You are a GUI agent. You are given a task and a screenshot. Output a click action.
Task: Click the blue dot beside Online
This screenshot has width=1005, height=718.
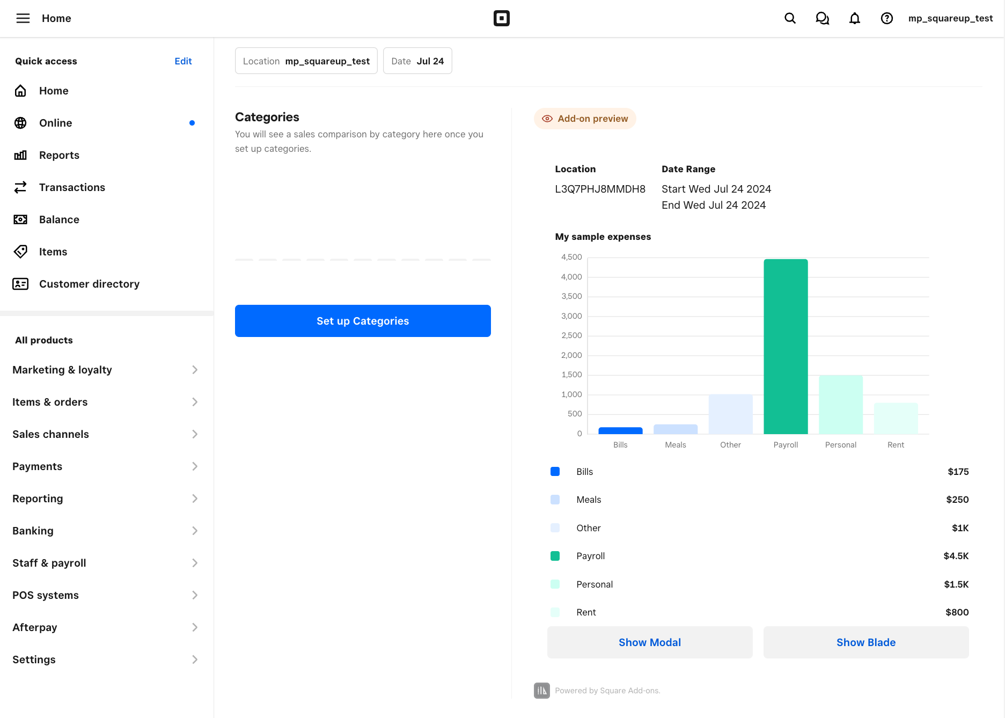coord(192,123)
